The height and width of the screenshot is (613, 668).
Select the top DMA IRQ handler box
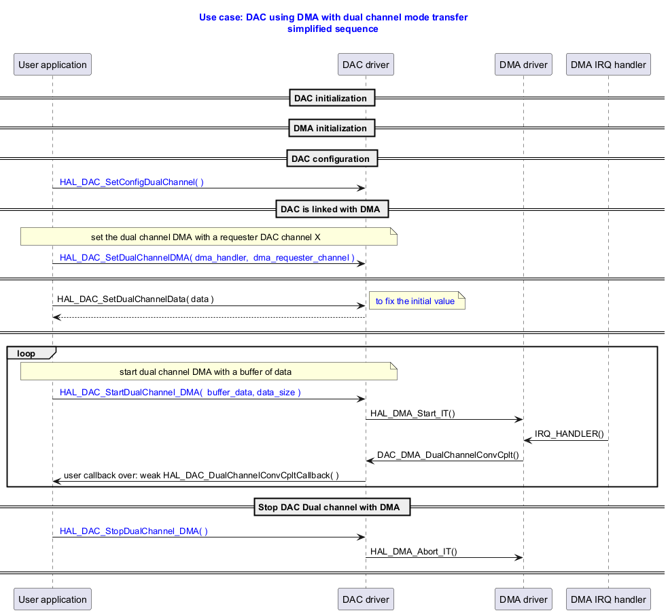pos(608,65)
